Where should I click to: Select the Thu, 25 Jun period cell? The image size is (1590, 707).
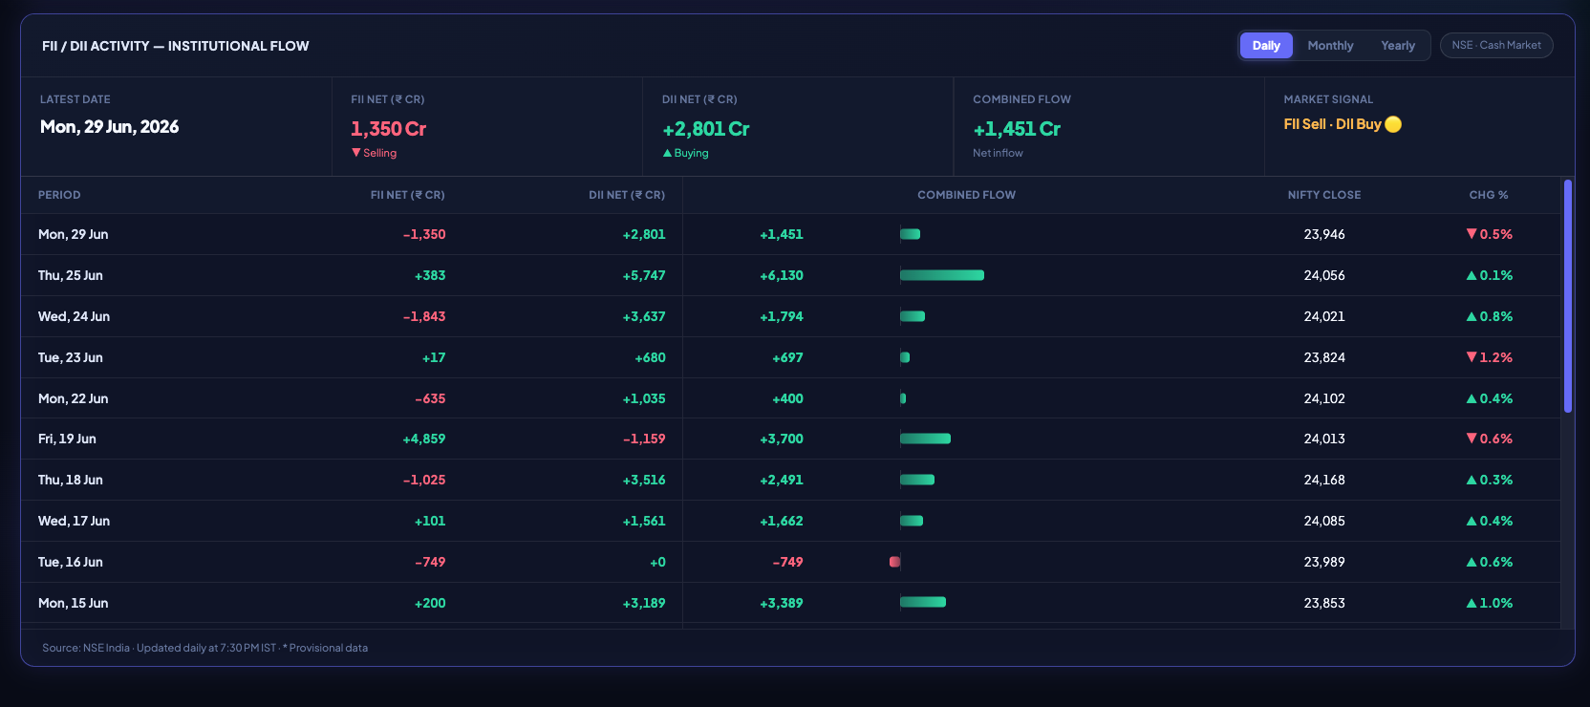(x=71, y=275)
